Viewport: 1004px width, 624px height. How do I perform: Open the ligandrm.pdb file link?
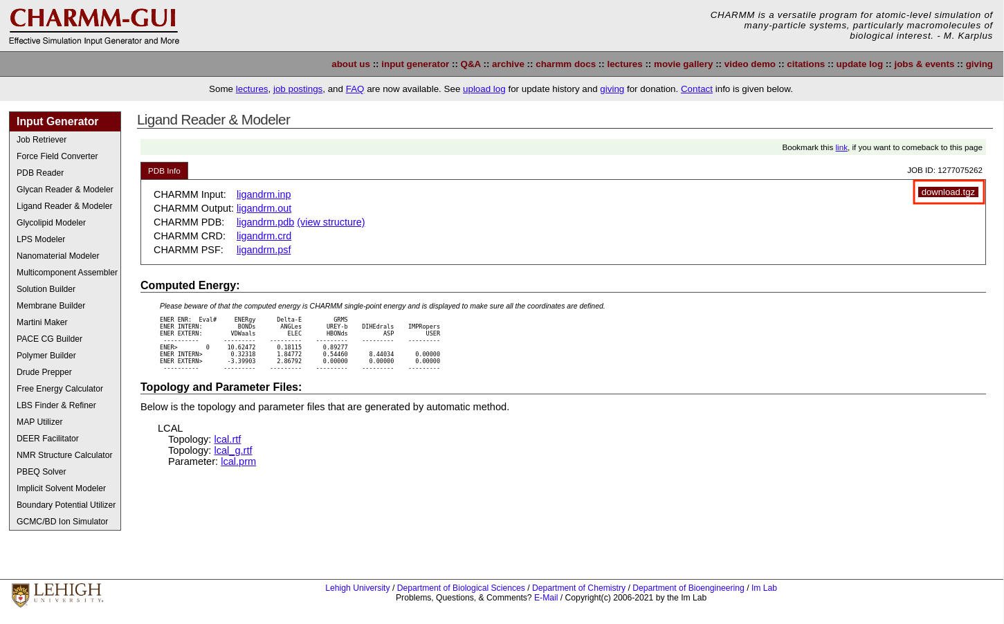[x=265, y=222]
